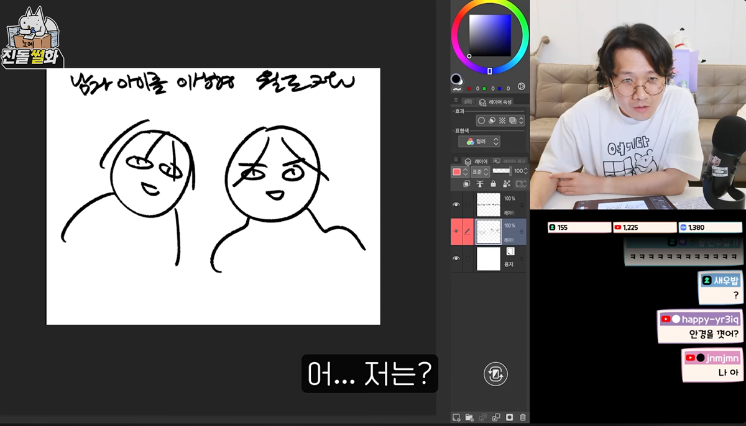Open the 컬러 expression color dropdown

pyautogui.click(x=479, y=142)
